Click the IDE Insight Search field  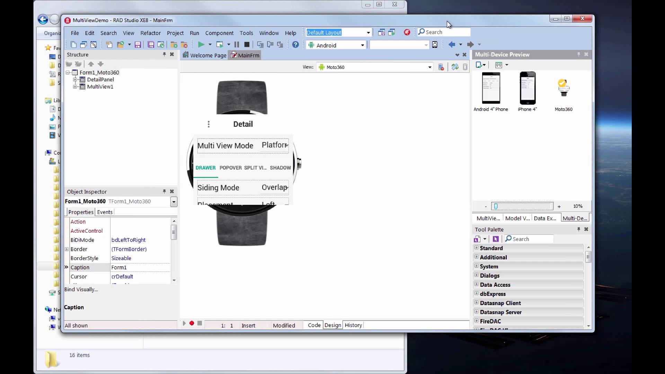(x=444, y=32)
